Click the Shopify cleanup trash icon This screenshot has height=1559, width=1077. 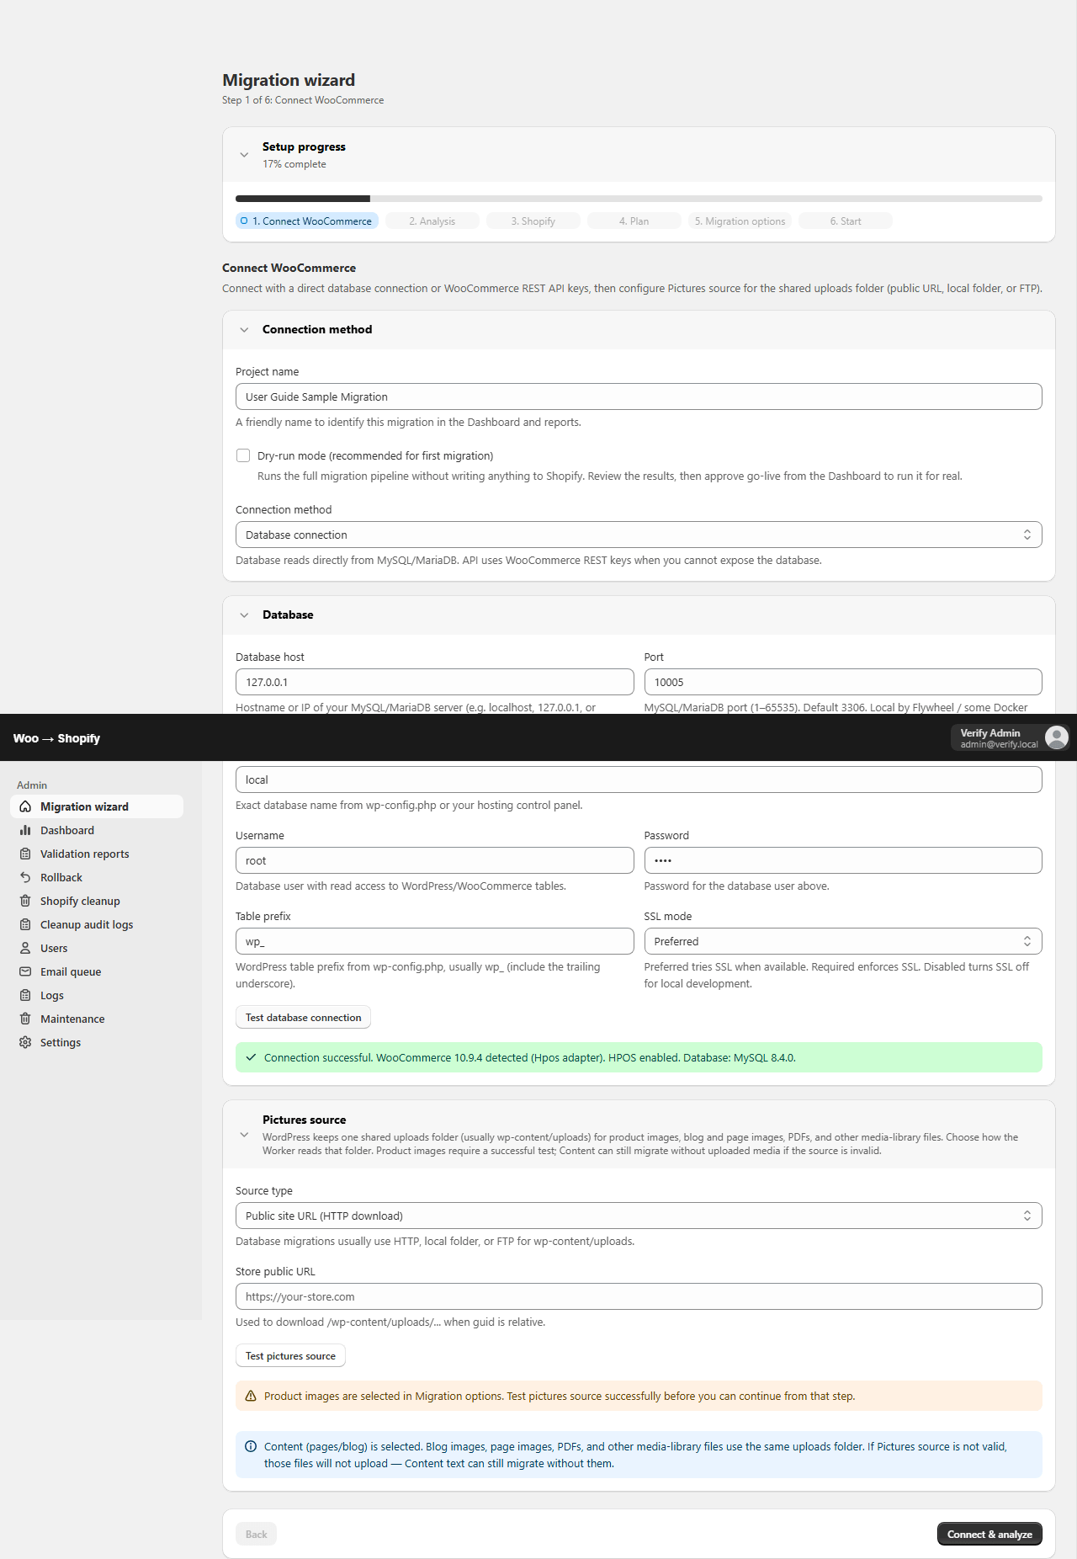pos(25,901)
